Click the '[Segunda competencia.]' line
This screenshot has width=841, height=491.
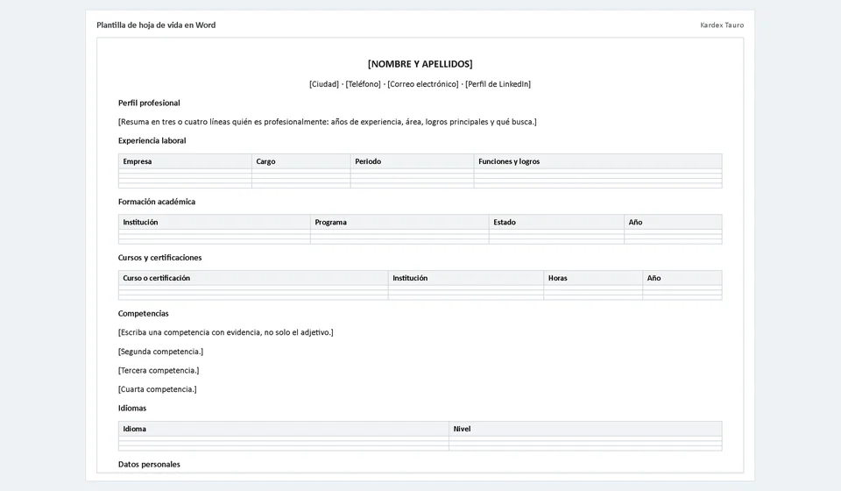click(161, 352)
